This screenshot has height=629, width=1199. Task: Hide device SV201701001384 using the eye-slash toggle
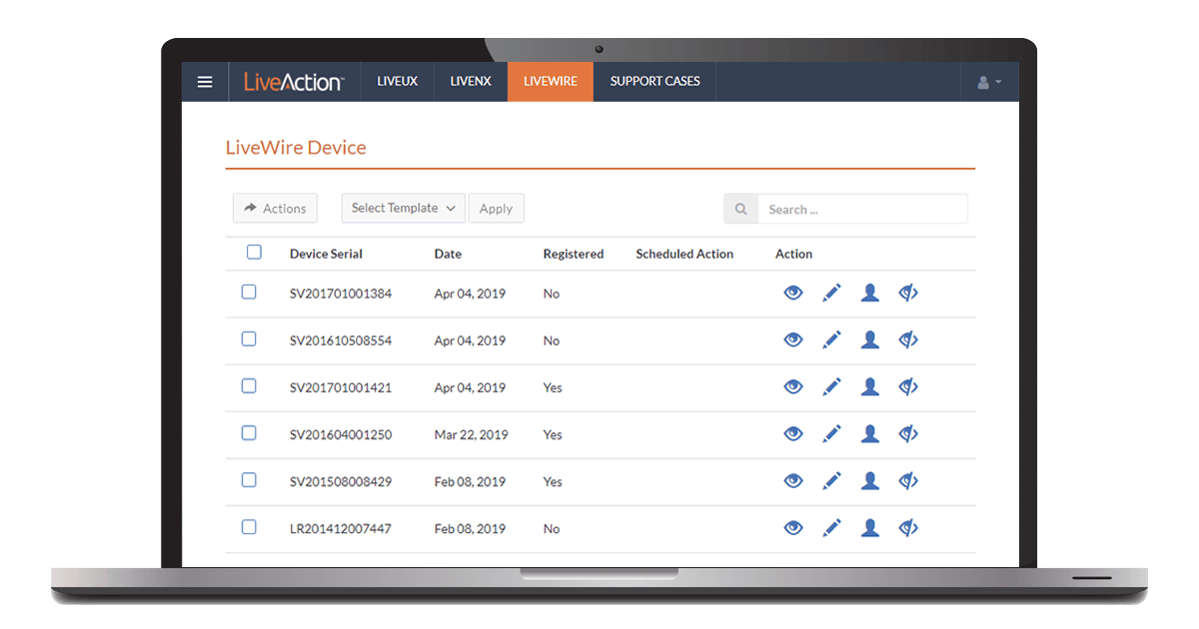tap(907, 292)
